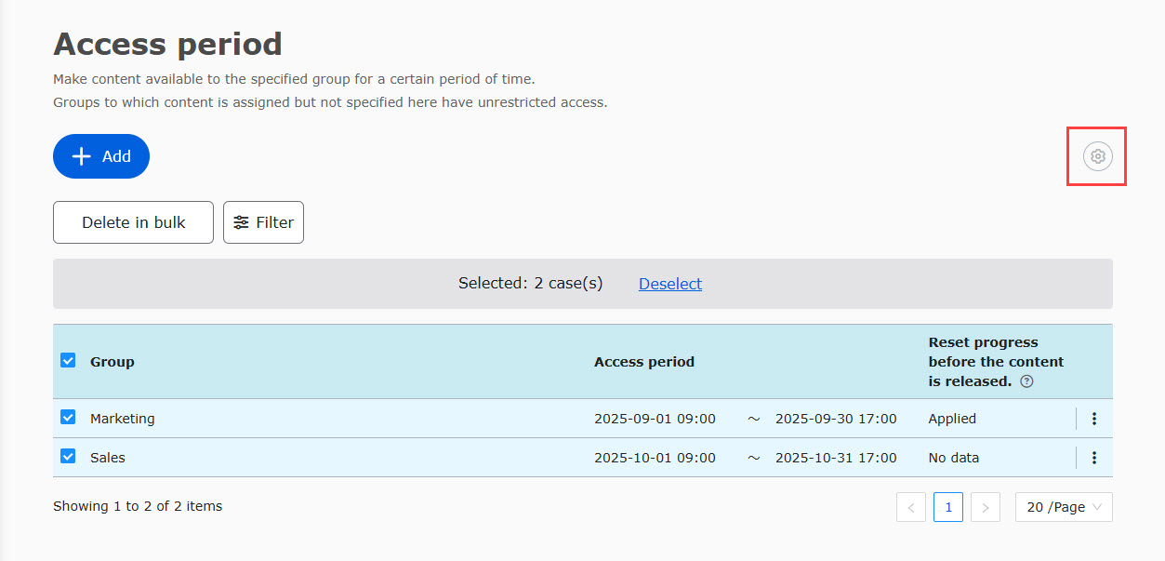Open the Marketing row three-dot menu
1165x561 pixels.
pos(1093,419)
